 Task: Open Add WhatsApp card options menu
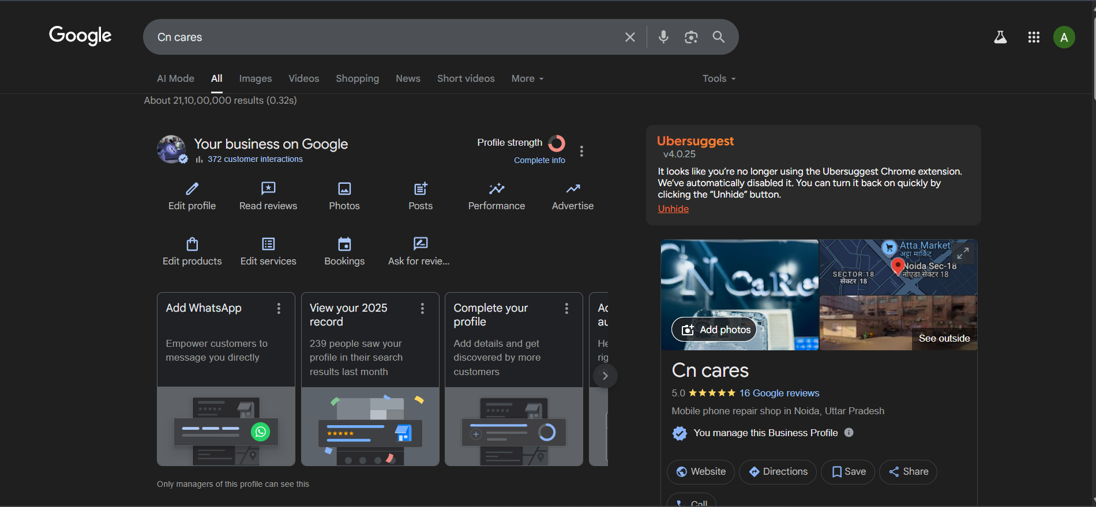(279, 309)
